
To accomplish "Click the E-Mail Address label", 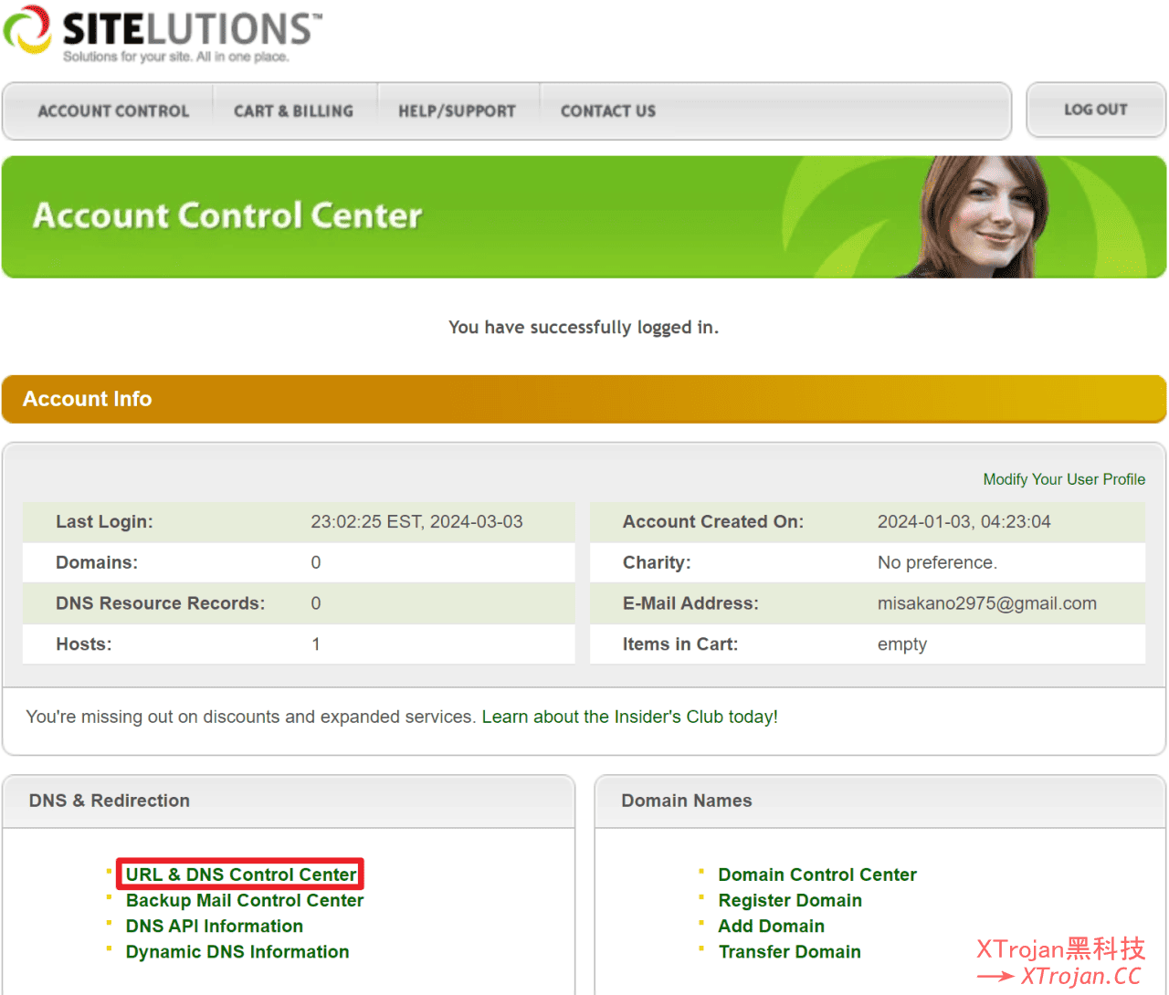I will click(690, 603).
